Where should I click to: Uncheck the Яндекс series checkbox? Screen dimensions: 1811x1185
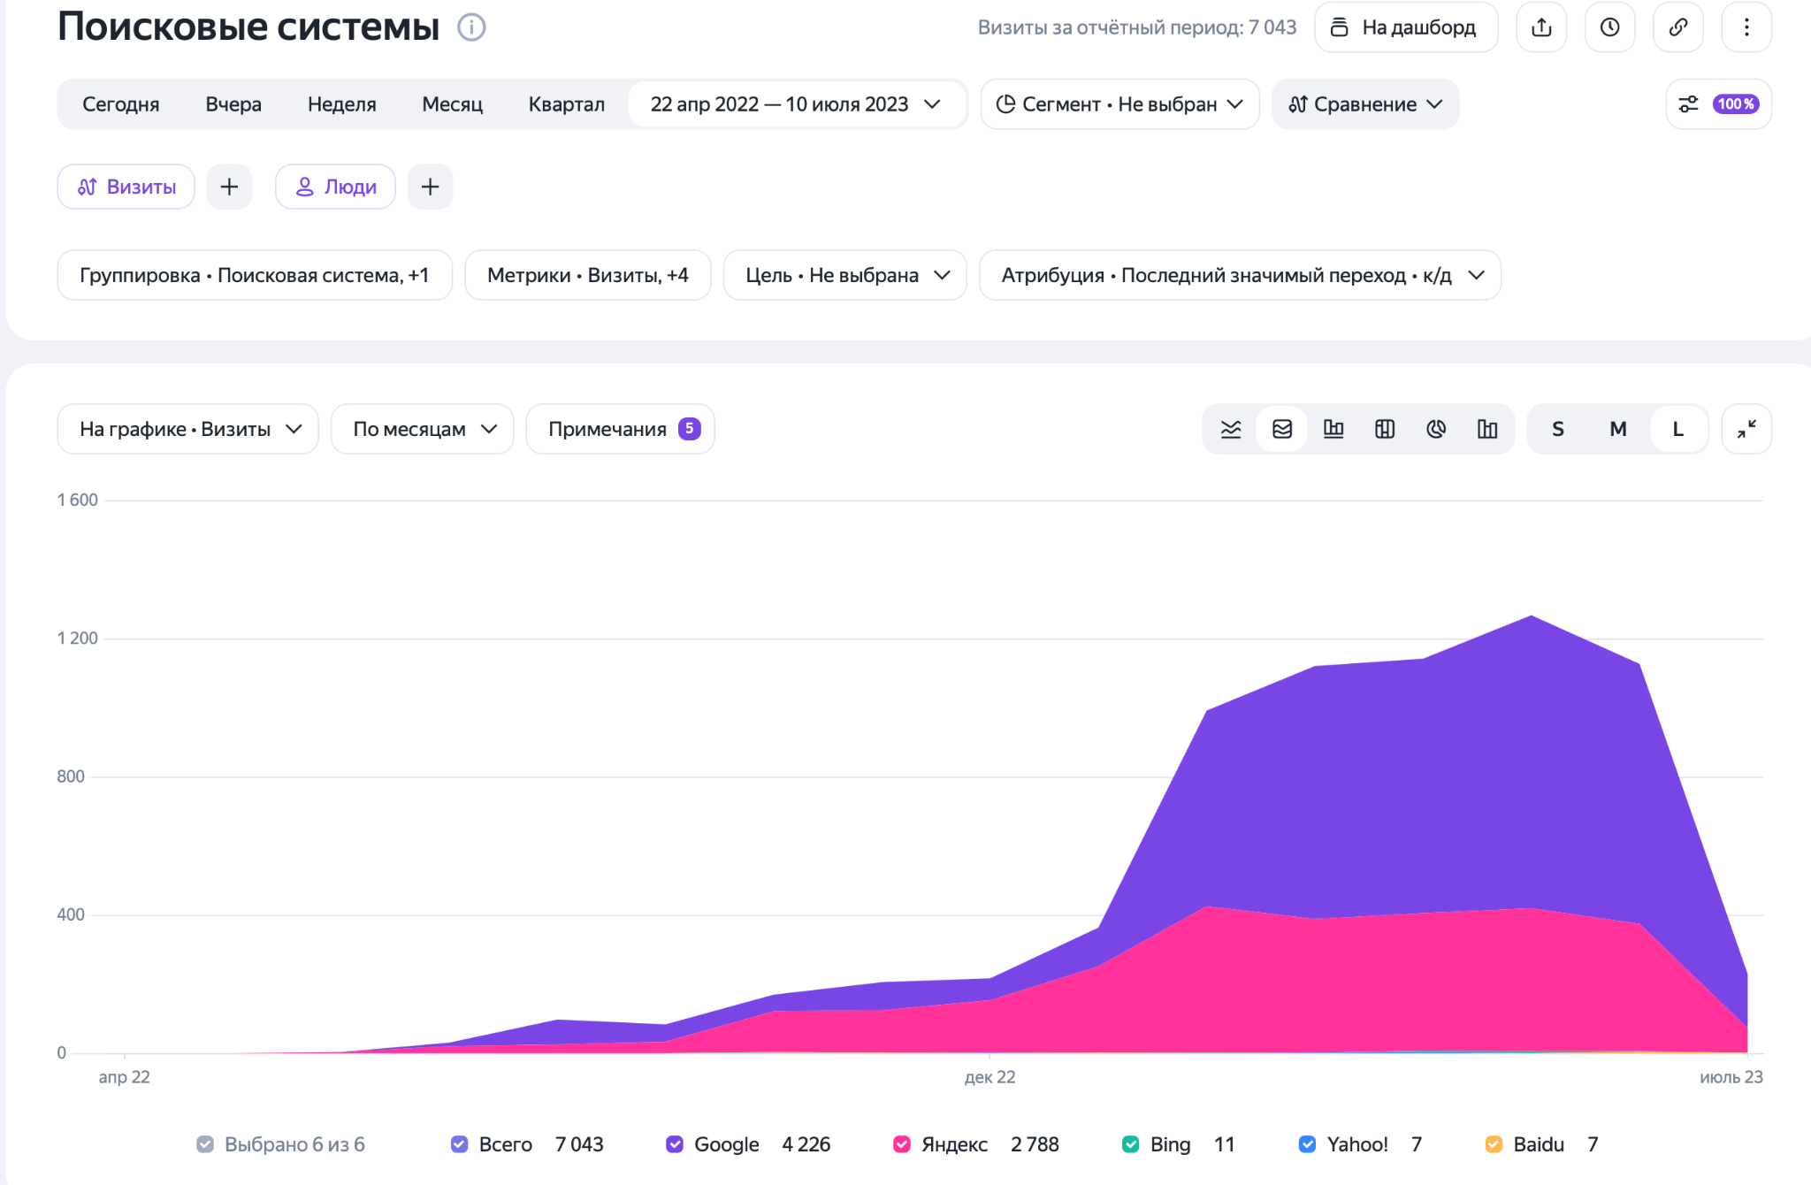902,1144
